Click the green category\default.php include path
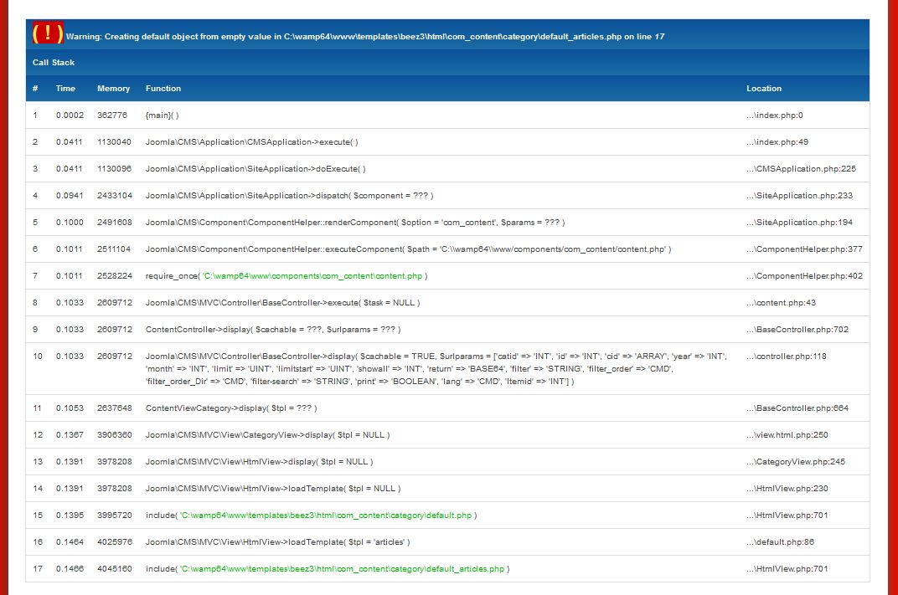 [x=327, y=515]
